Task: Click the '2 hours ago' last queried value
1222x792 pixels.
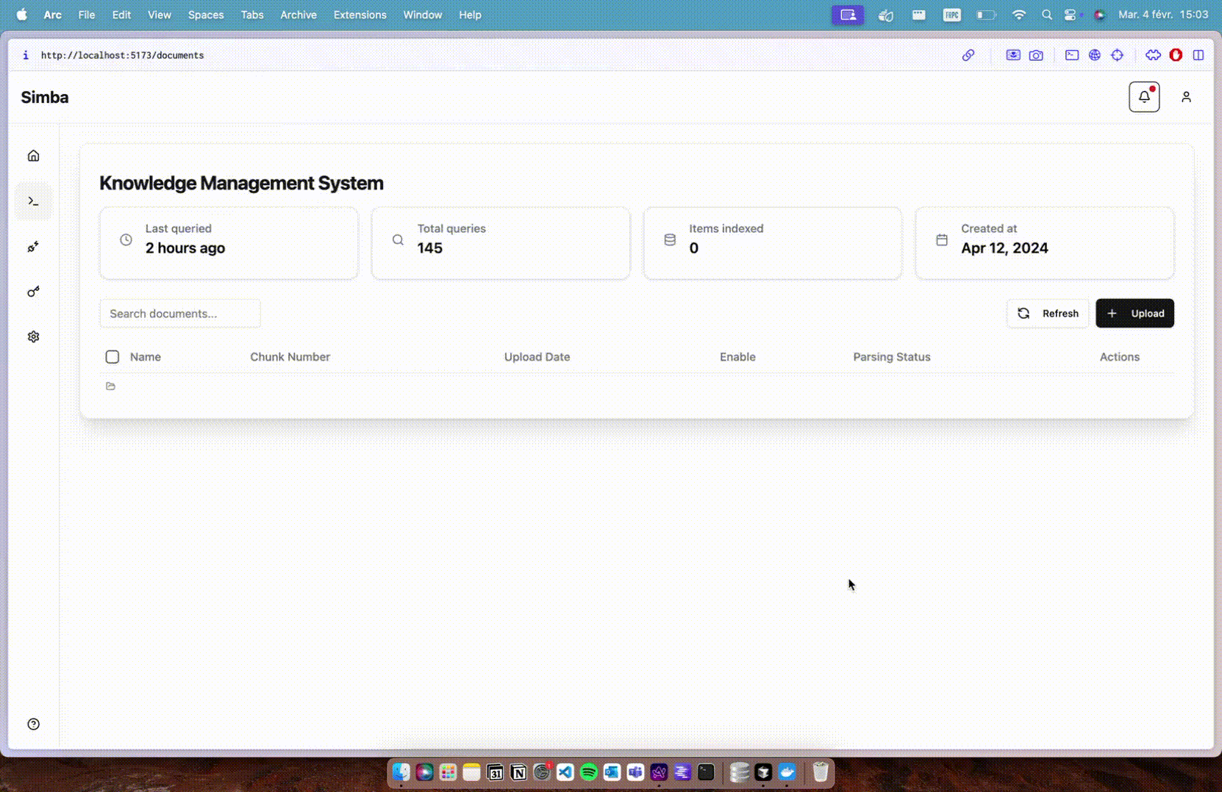Action: point(185,248)
